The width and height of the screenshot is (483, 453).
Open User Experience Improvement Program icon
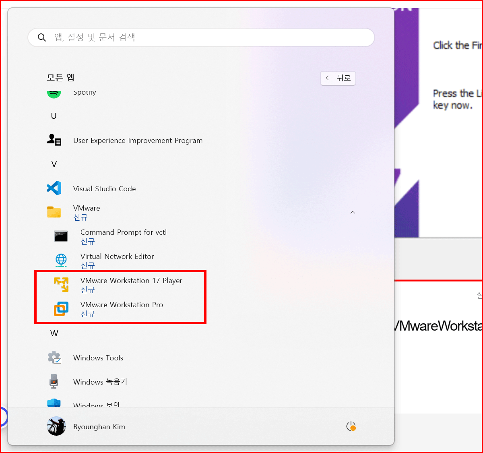(x=54, y=140)
